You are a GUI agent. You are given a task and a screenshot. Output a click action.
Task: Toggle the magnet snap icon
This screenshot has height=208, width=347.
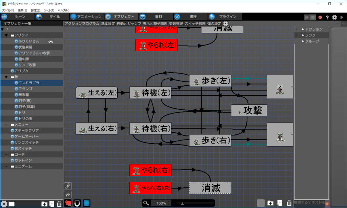tap(77, 203)
